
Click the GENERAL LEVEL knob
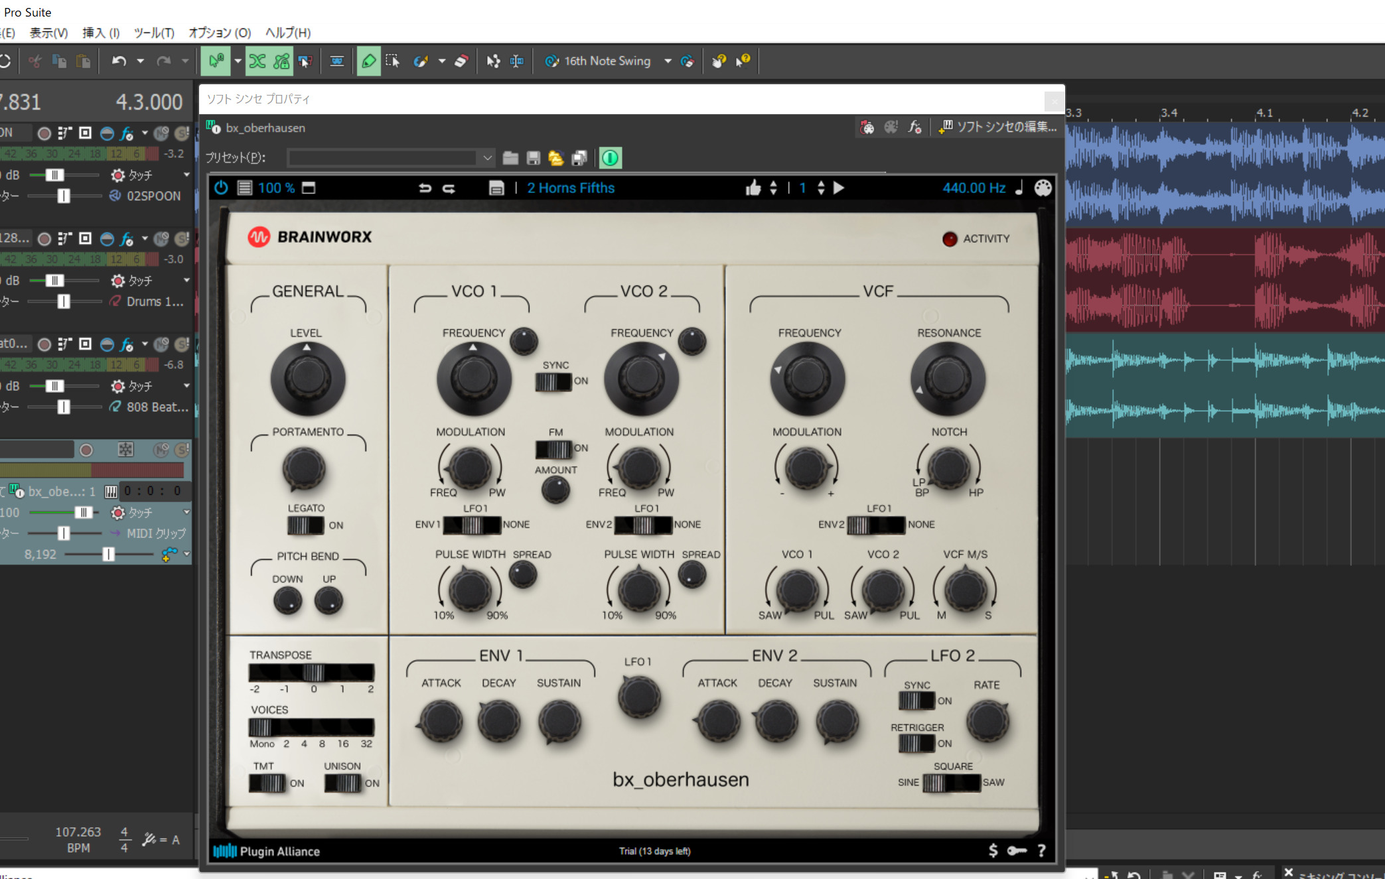tap(307, 379)
